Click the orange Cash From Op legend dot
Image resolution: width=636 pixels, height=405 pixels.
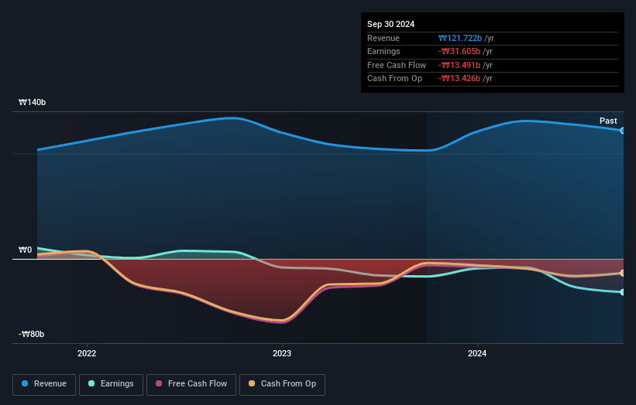pos(252,383)
